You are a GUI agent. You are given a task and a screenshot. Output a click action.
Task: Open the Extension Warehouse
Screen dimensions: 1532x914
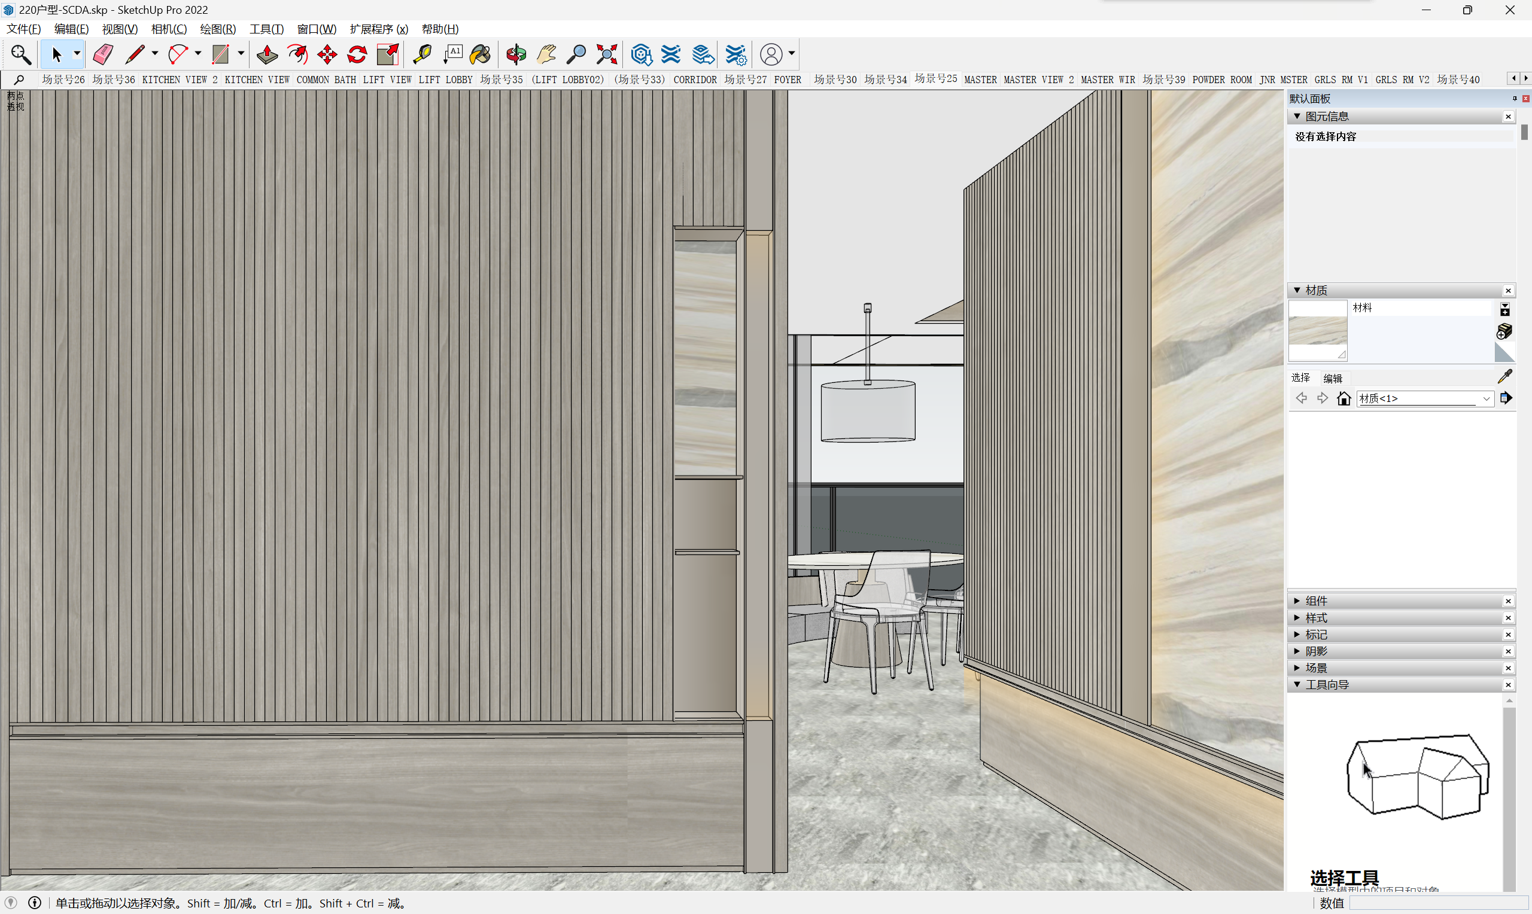(671, 54)
